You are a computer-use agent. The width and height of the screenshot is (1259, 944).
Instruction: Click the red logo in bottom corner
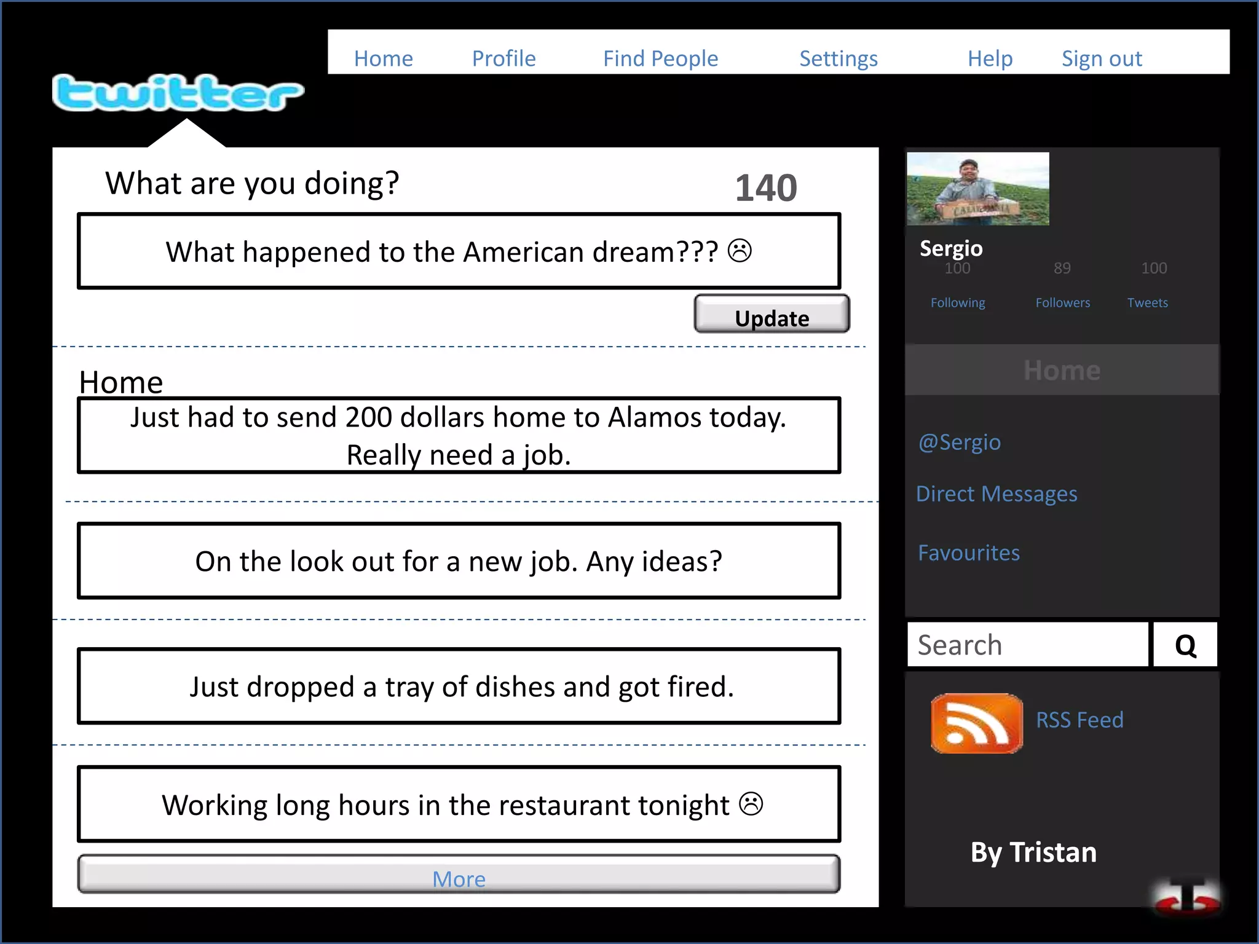[x=1187, y=899]
